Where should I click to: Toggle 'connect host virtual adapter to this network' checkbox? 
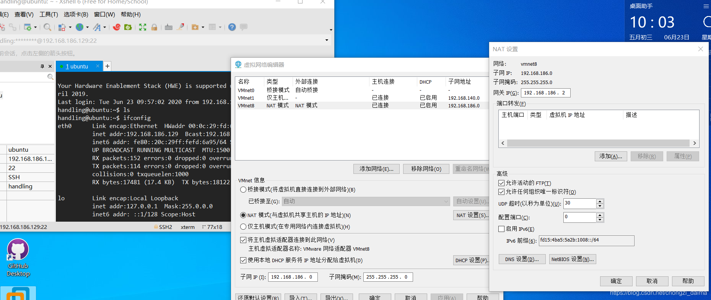[243, 240]
